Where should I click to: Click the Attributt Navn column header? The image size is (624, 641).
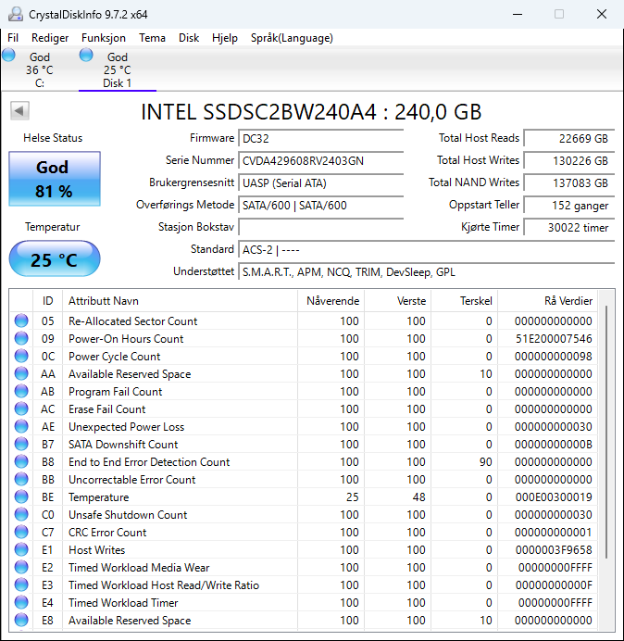coord(180,301)
